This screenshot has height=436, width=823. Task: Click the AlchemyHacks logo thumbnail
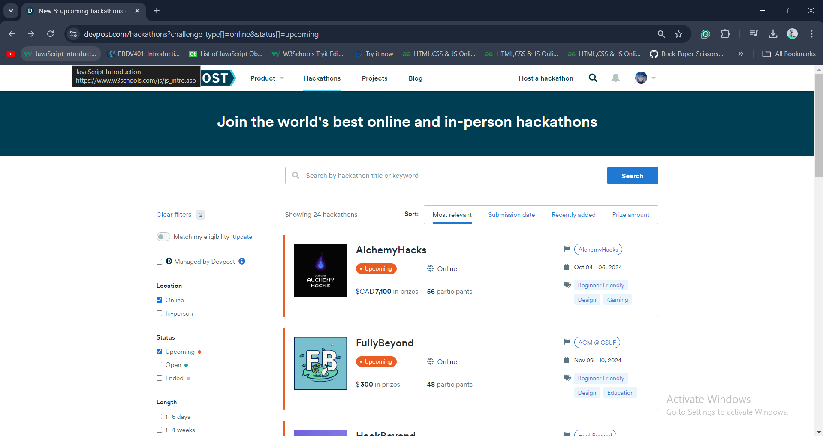point(320,270)
